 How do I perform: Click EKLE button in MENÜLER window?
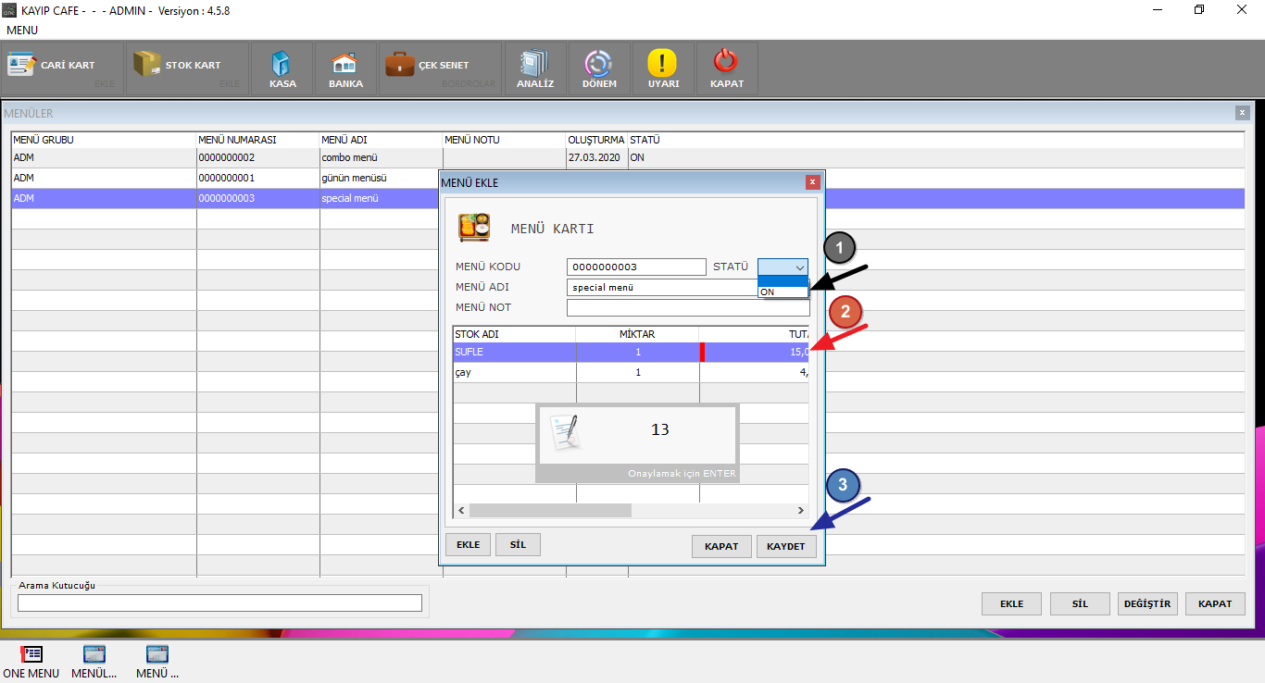(1011, 603)
